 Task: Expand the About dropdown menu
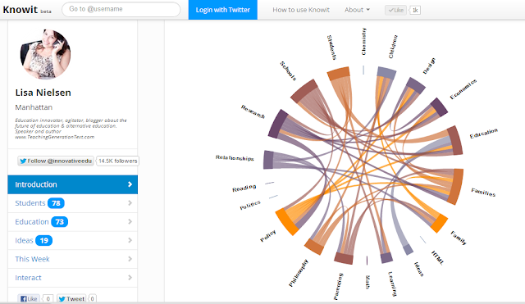click(357, 10)
